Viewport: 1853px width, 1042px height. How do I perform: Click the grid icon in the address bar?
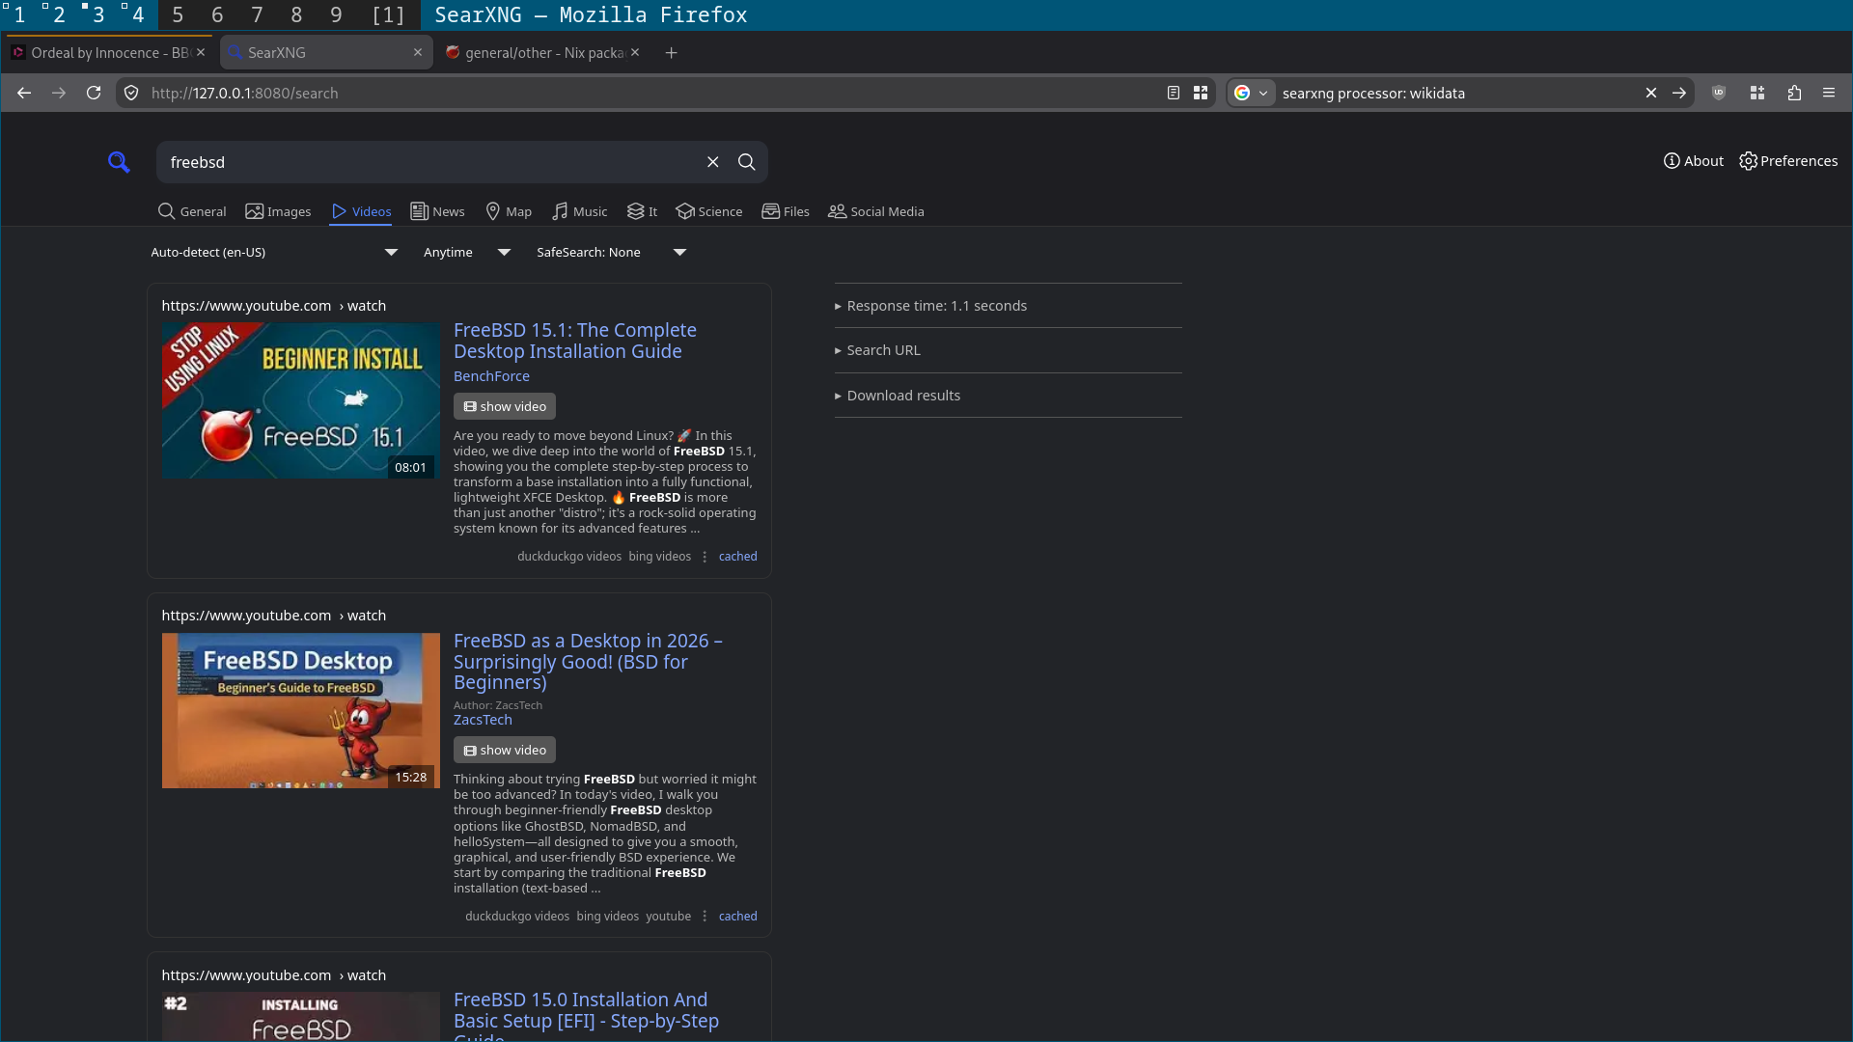pos(1201,93)
